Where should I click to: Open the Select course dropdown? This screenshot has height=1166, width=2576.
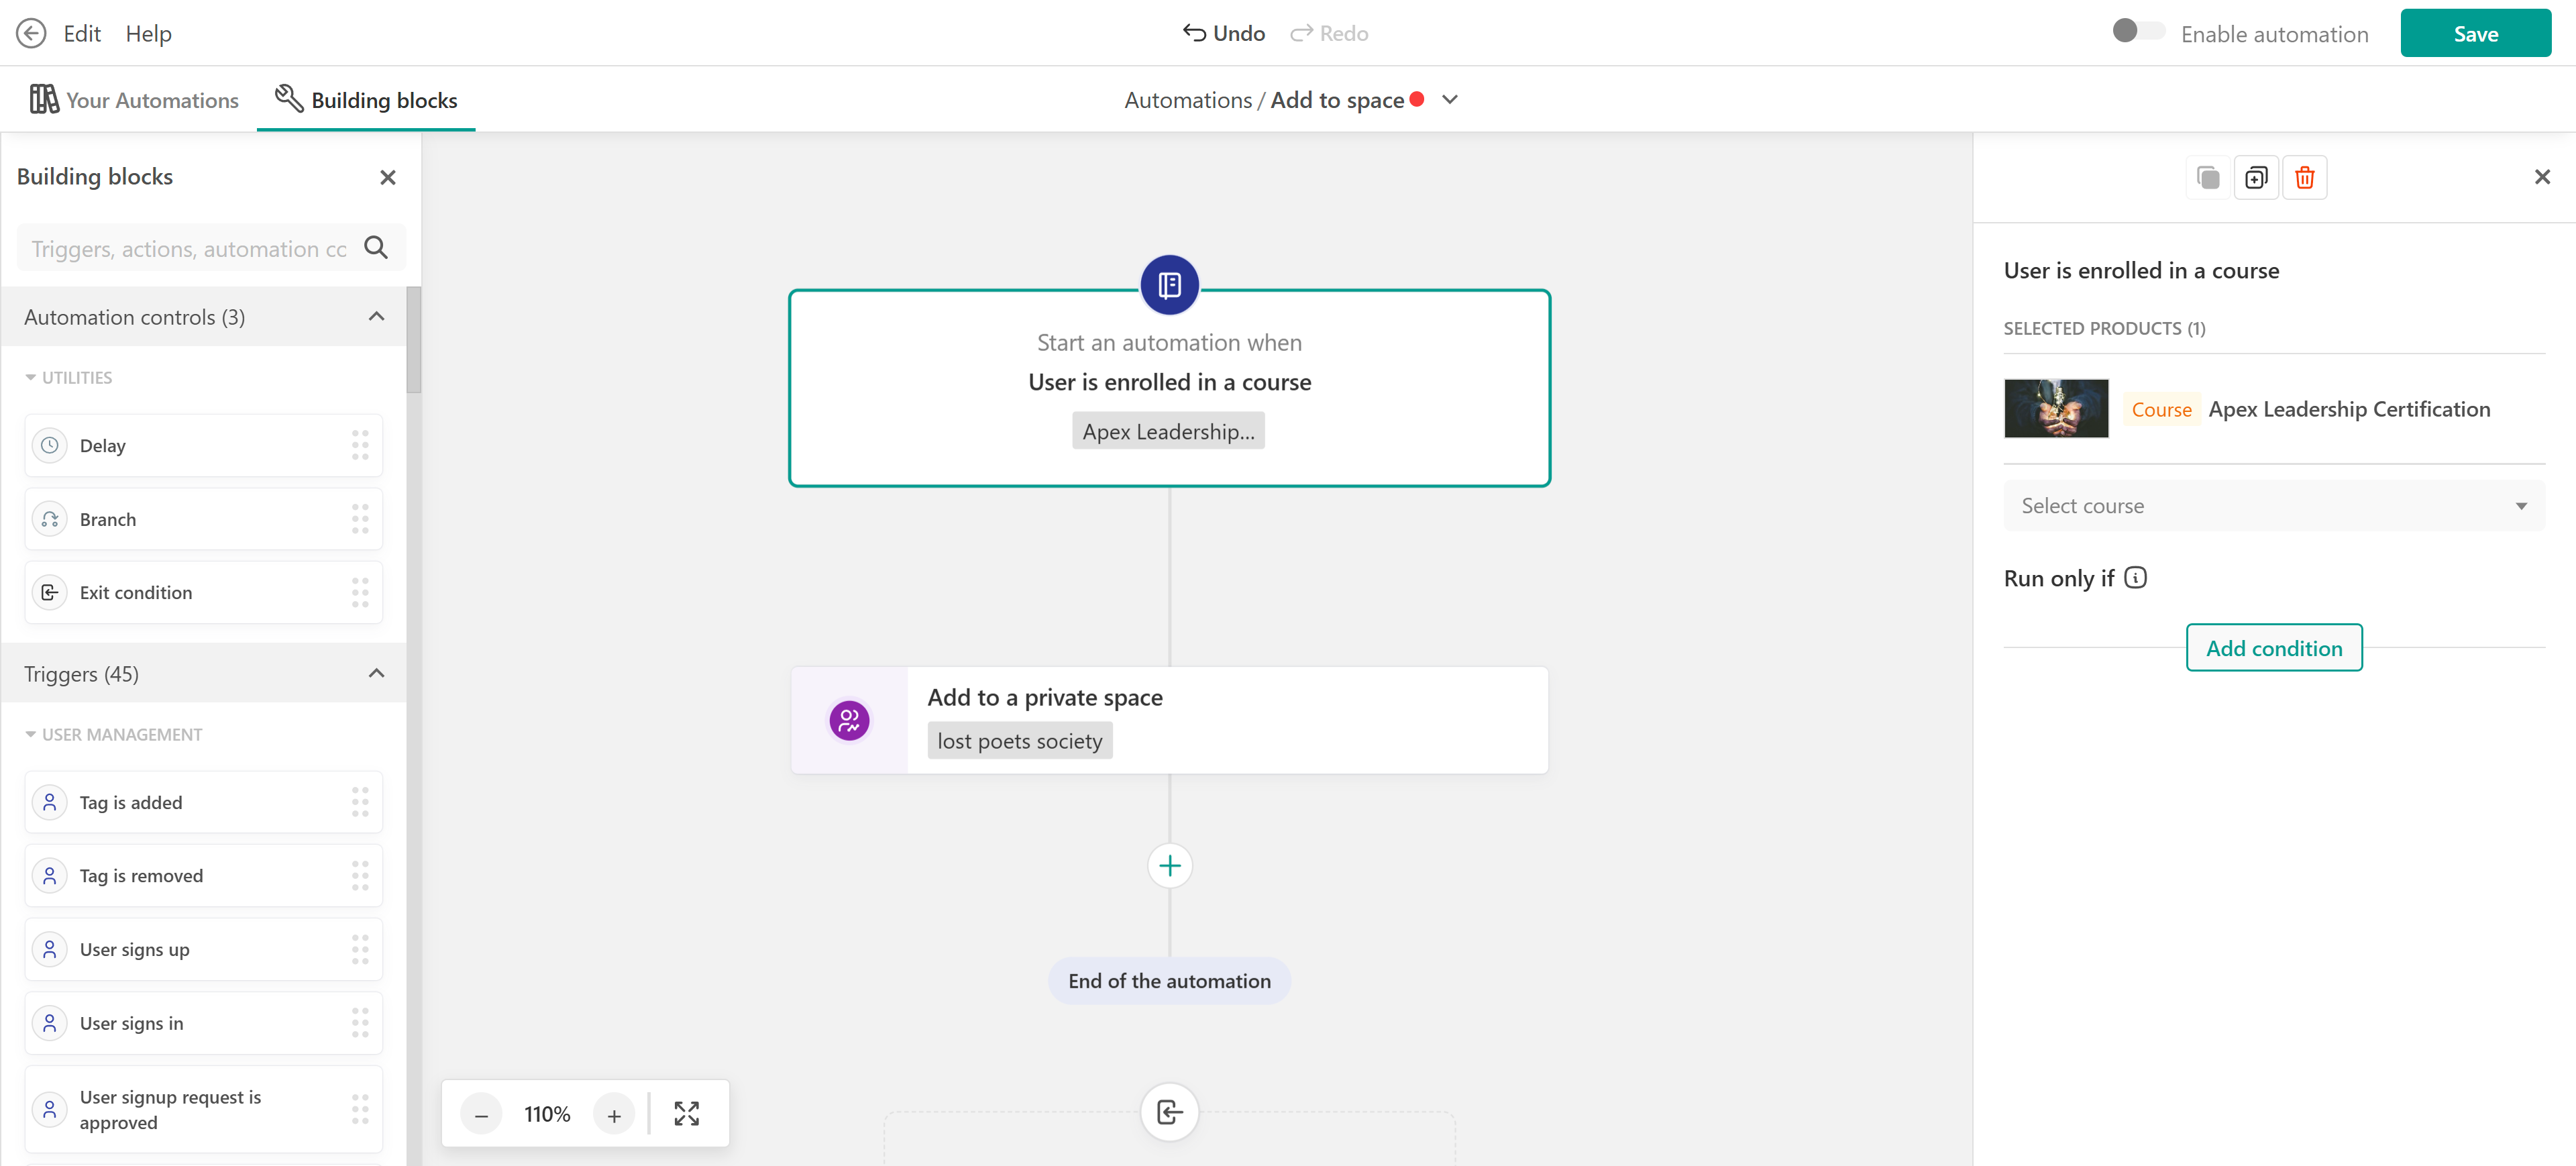tap(2273, 506)
